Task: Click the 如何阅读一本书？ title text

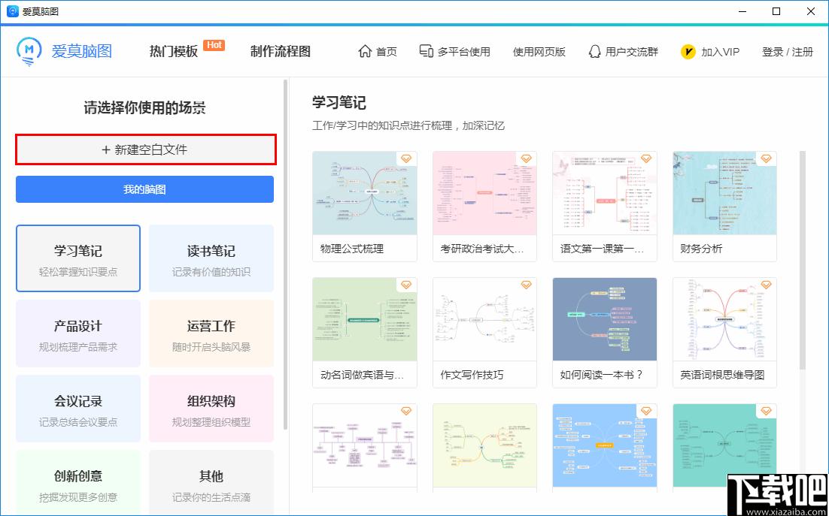Action: point(602,375)
